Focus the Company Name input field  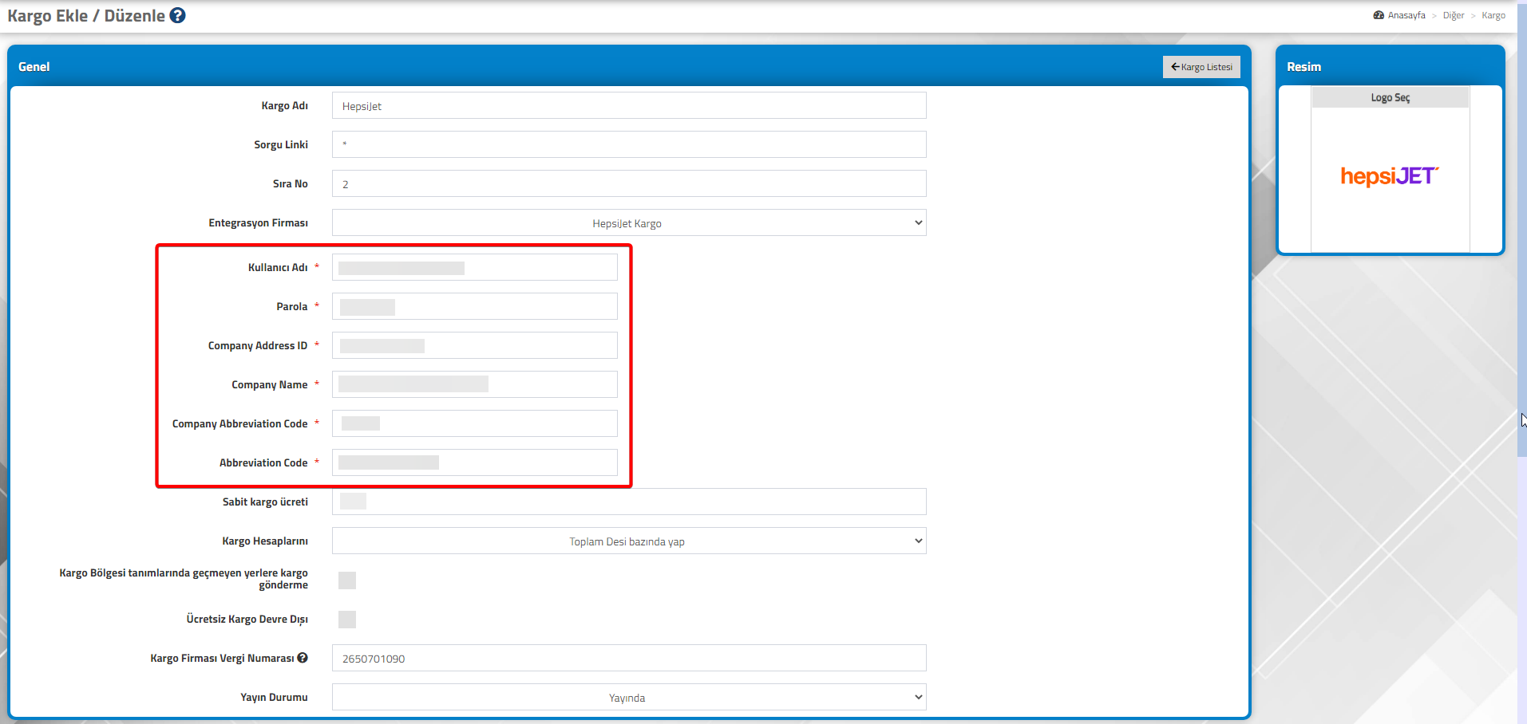point(475,384)
